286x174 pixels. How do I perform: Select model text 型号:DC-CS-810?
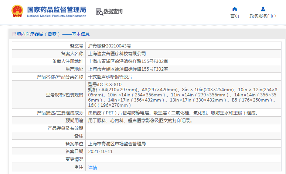105,85
